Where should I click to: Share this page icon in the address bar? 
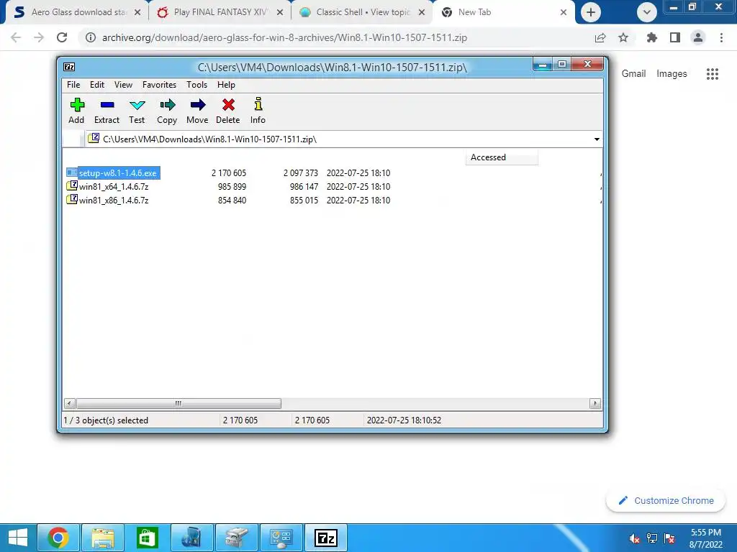point(600,37)
